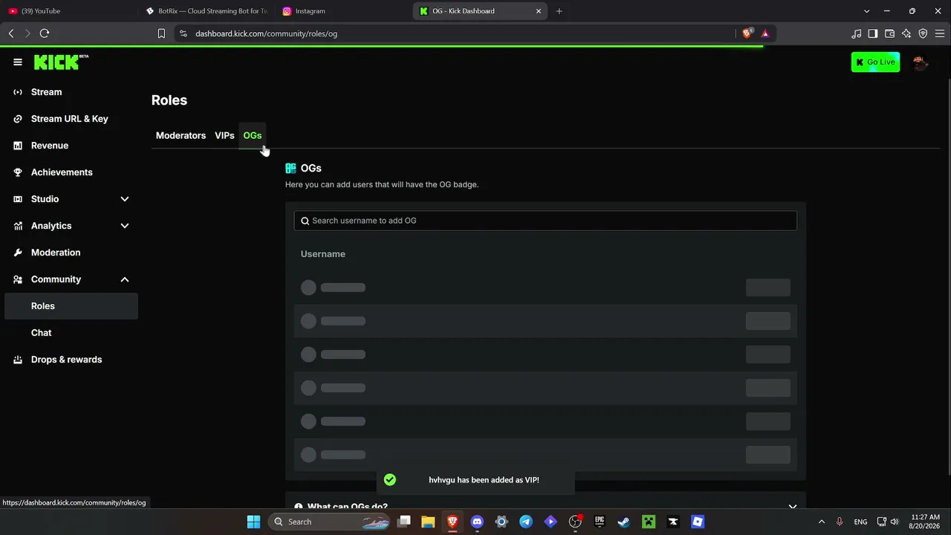Screen dimensions: 951x535
Task: Switch to the Moderators tab
Action: (x=181, y=135)
